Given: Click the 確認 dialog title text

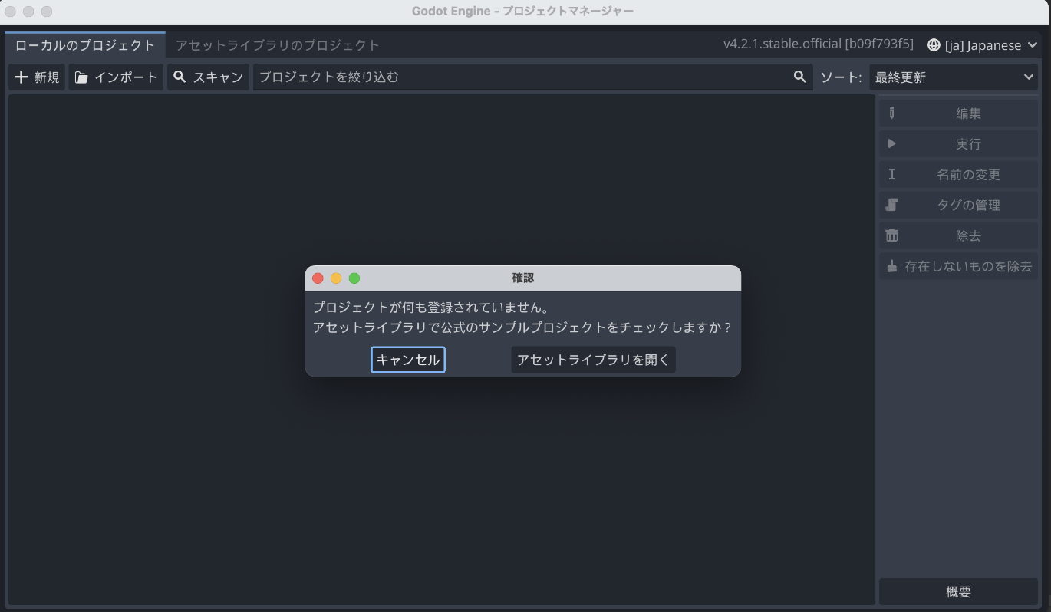Looking at the screenshot, I should tap(523, 278).
